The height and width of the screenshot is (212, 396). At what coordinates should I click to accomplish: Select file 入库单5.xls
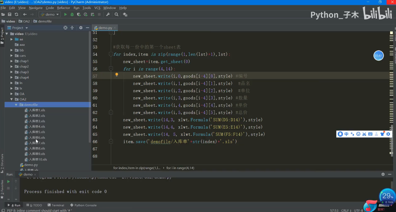coord(35,132)
